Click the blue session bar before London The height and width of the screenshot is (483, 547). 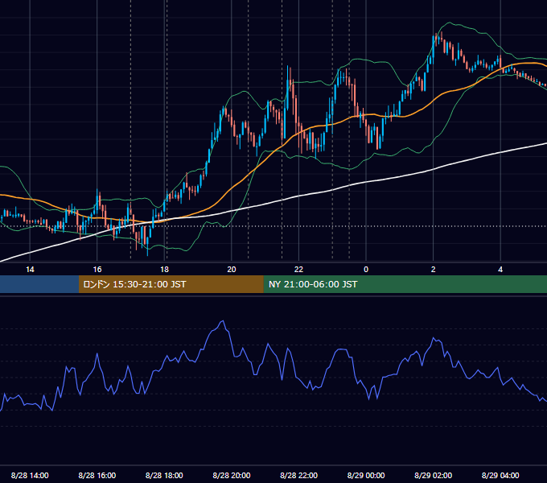pos(39,284)
